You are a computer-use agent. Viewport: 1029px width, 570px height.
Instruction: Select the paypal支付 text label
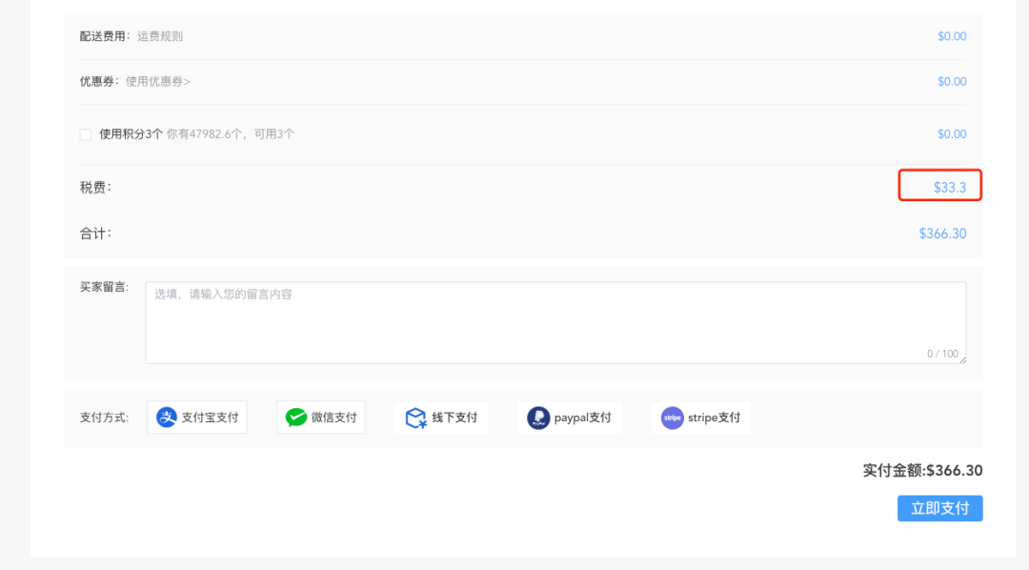click(x=582, y=417)
